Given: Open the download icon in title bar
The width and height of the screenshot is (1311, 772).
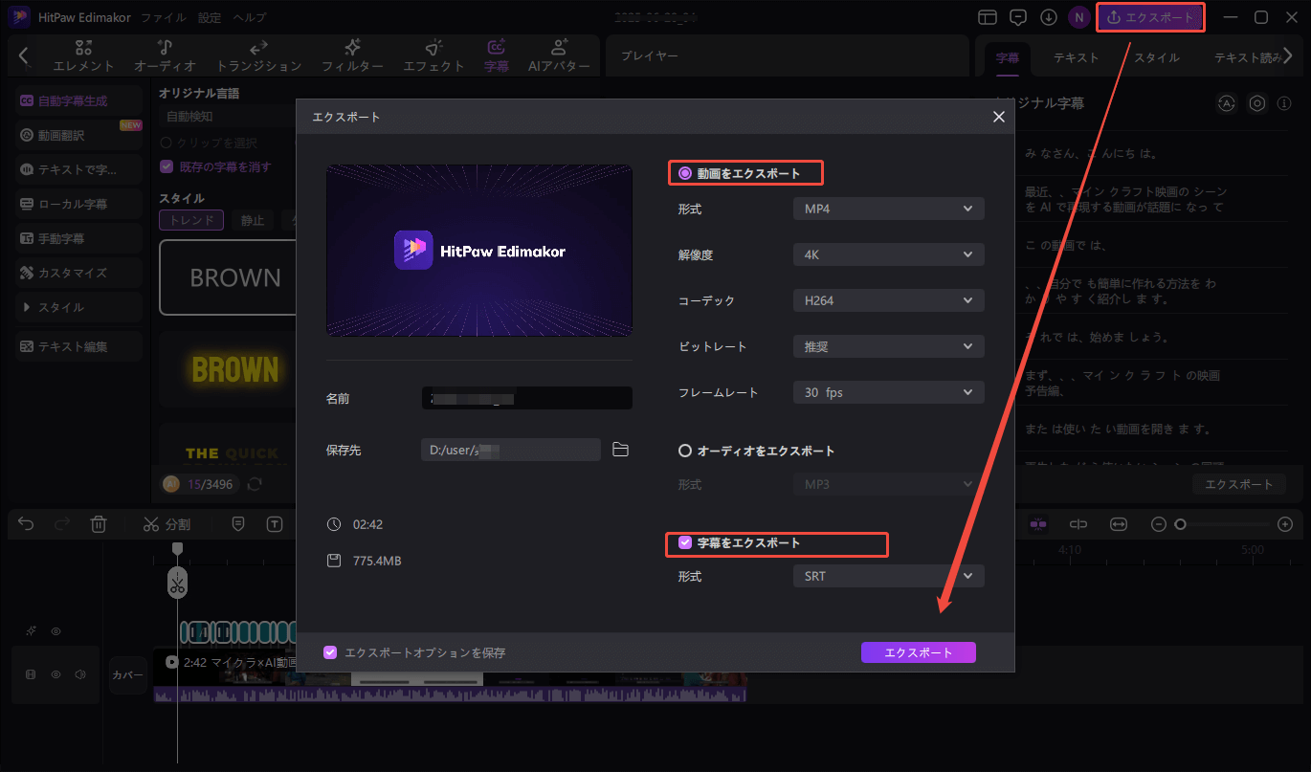Looking at the screenshot, I should (x=1049, y=17).
